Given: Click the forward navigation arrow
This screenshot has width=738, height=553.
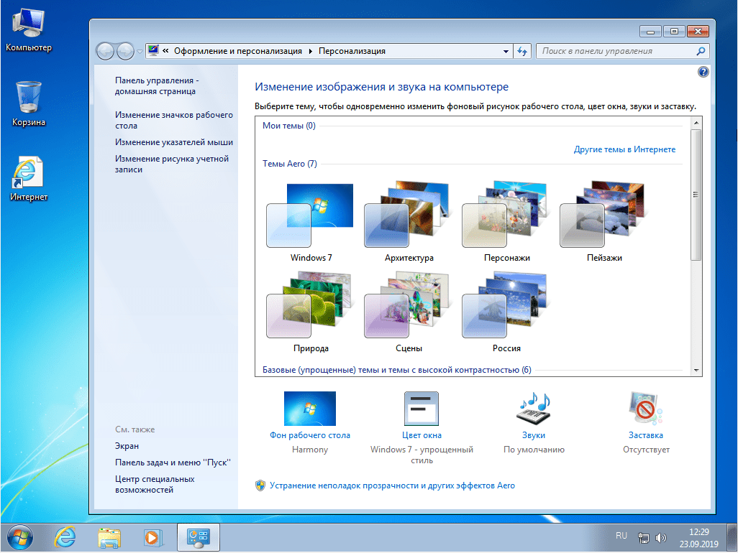Looking at the screenshot, I should pos(125,51).
